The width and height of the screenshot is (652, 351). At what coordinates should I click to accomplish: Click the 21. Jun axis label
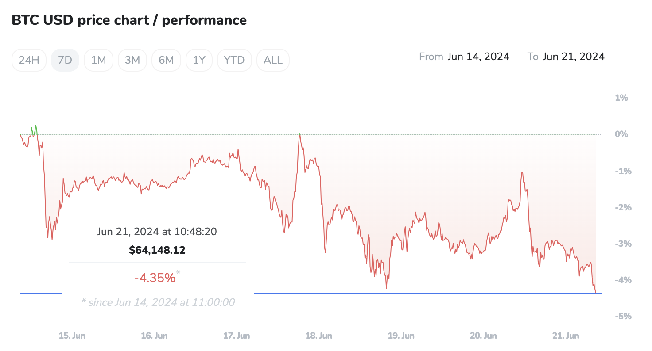[566, 336]
